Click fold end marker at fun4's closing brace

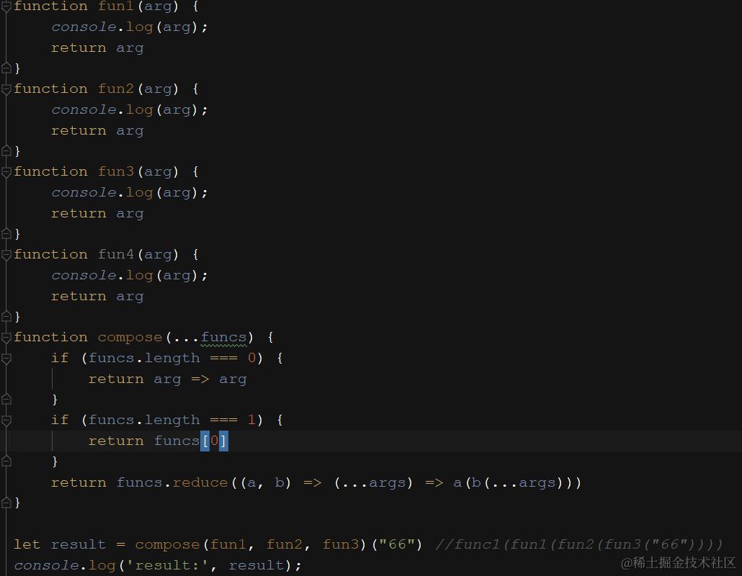click(6, 316)
